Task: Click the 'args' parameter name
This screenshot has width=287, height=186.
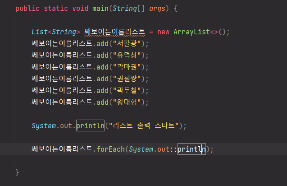Action: coord(157,9)
